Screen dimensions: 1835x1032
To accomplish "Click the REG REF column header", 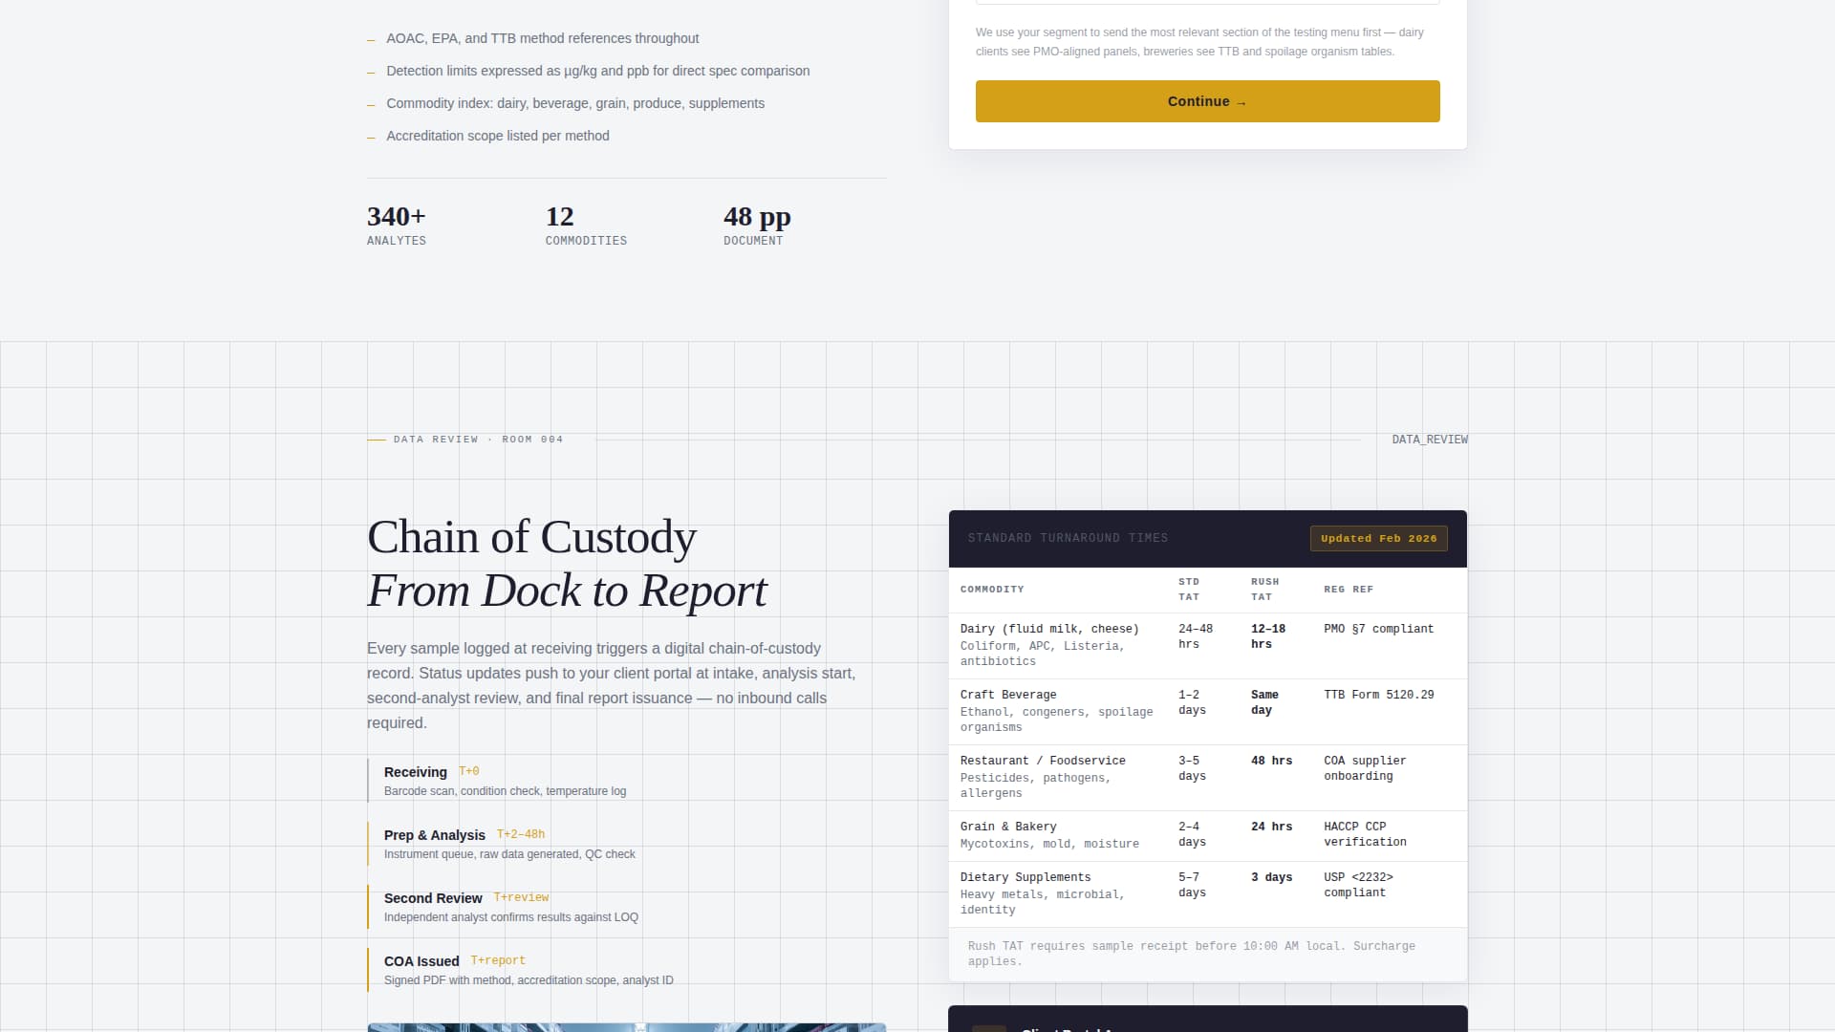I will (x=1349, y=590).
